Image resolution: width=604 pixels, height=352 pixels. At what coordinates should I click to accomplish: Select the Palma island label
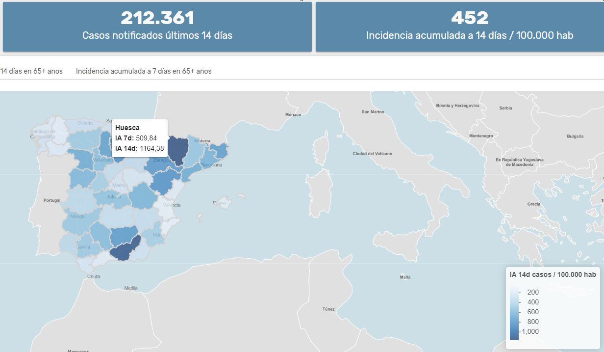pyautogui.click(x=219, y=203)
